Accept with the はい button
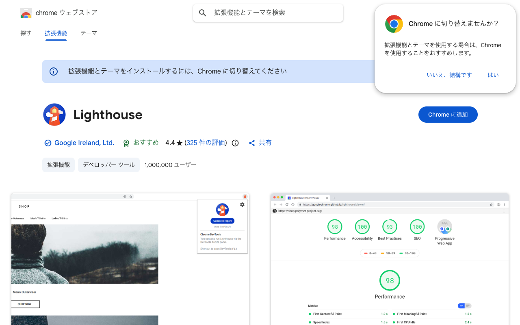The width and height of the screenshot is (520, 325). [493, 75]
